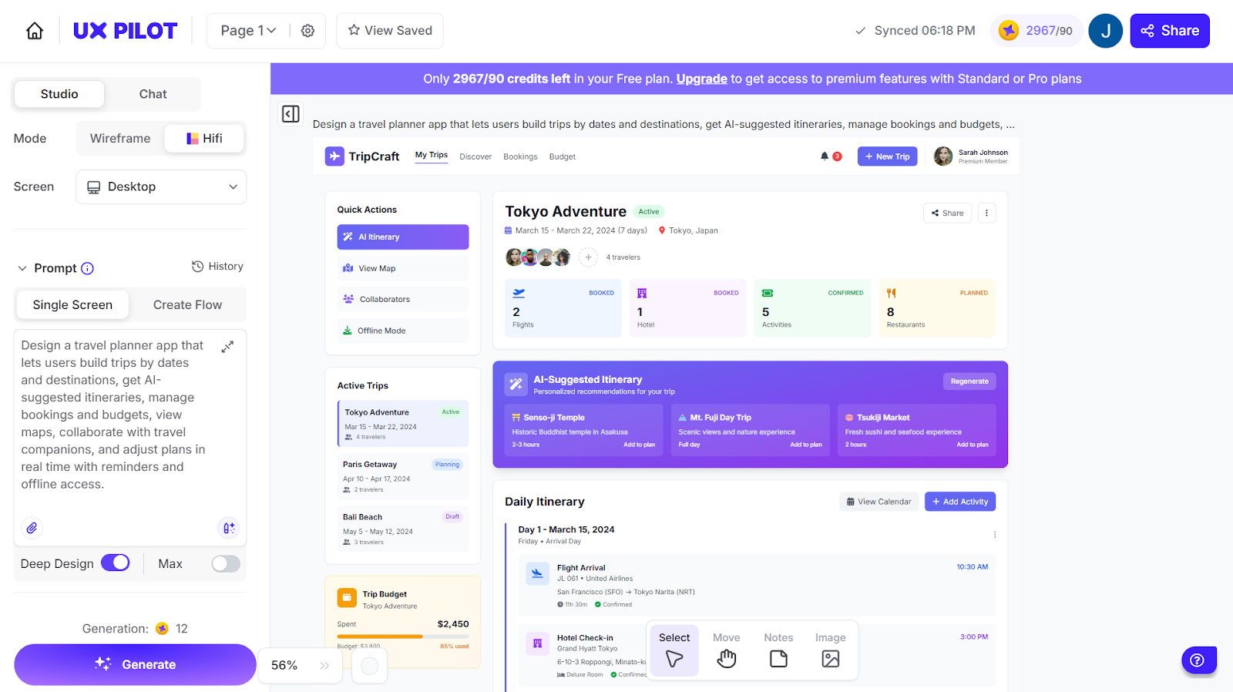Click the Share button in header

(x=1170, y=31)
